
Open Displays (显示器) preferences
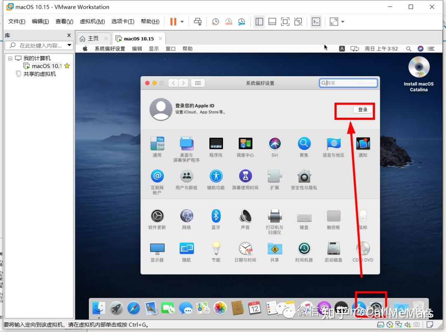(x=157, y=252)
